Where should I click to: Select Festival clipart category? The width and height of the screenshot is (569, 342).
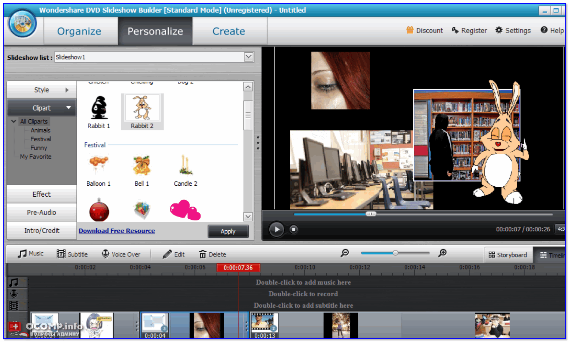pos(41,139)
